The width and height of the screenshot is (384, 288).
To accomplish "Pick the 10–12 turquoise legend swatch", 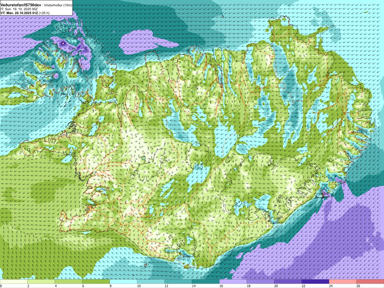I will click(151, 282).
